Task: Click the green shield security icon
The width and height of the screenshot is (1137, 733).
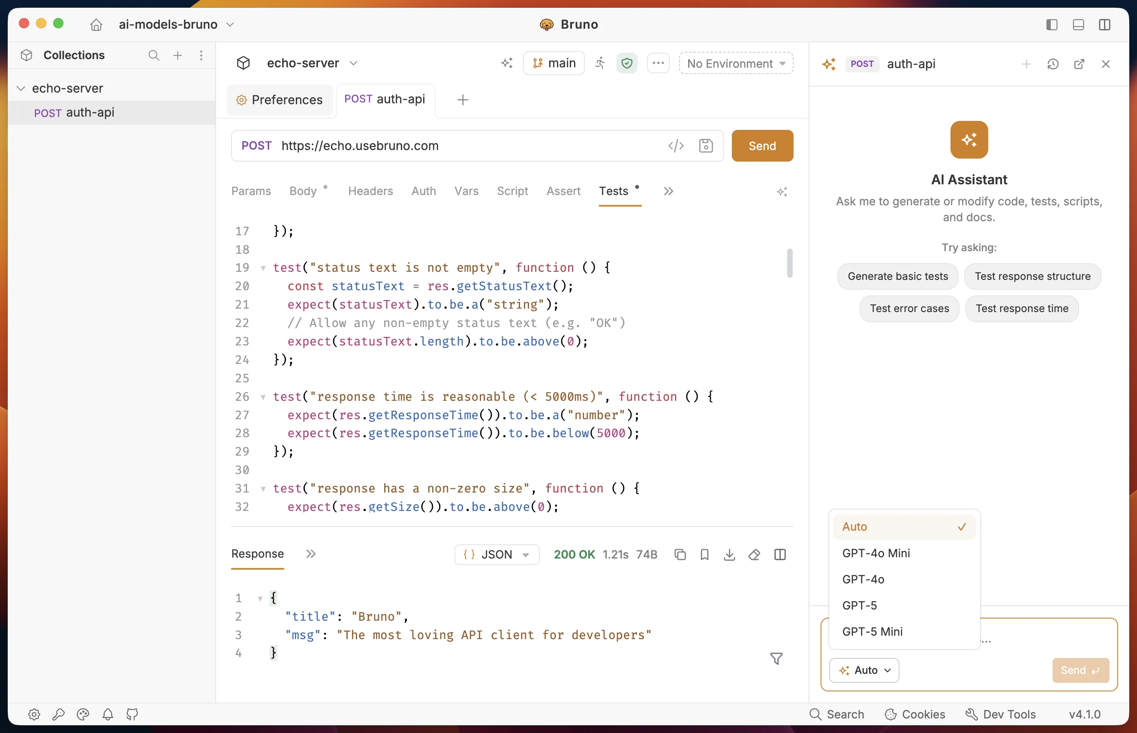Action: (x=627, y=63)
